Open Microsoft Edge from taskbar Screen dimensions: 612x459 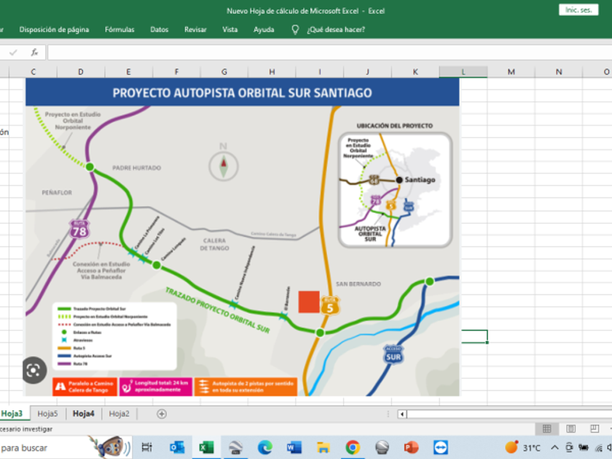(x=264, y=447)
